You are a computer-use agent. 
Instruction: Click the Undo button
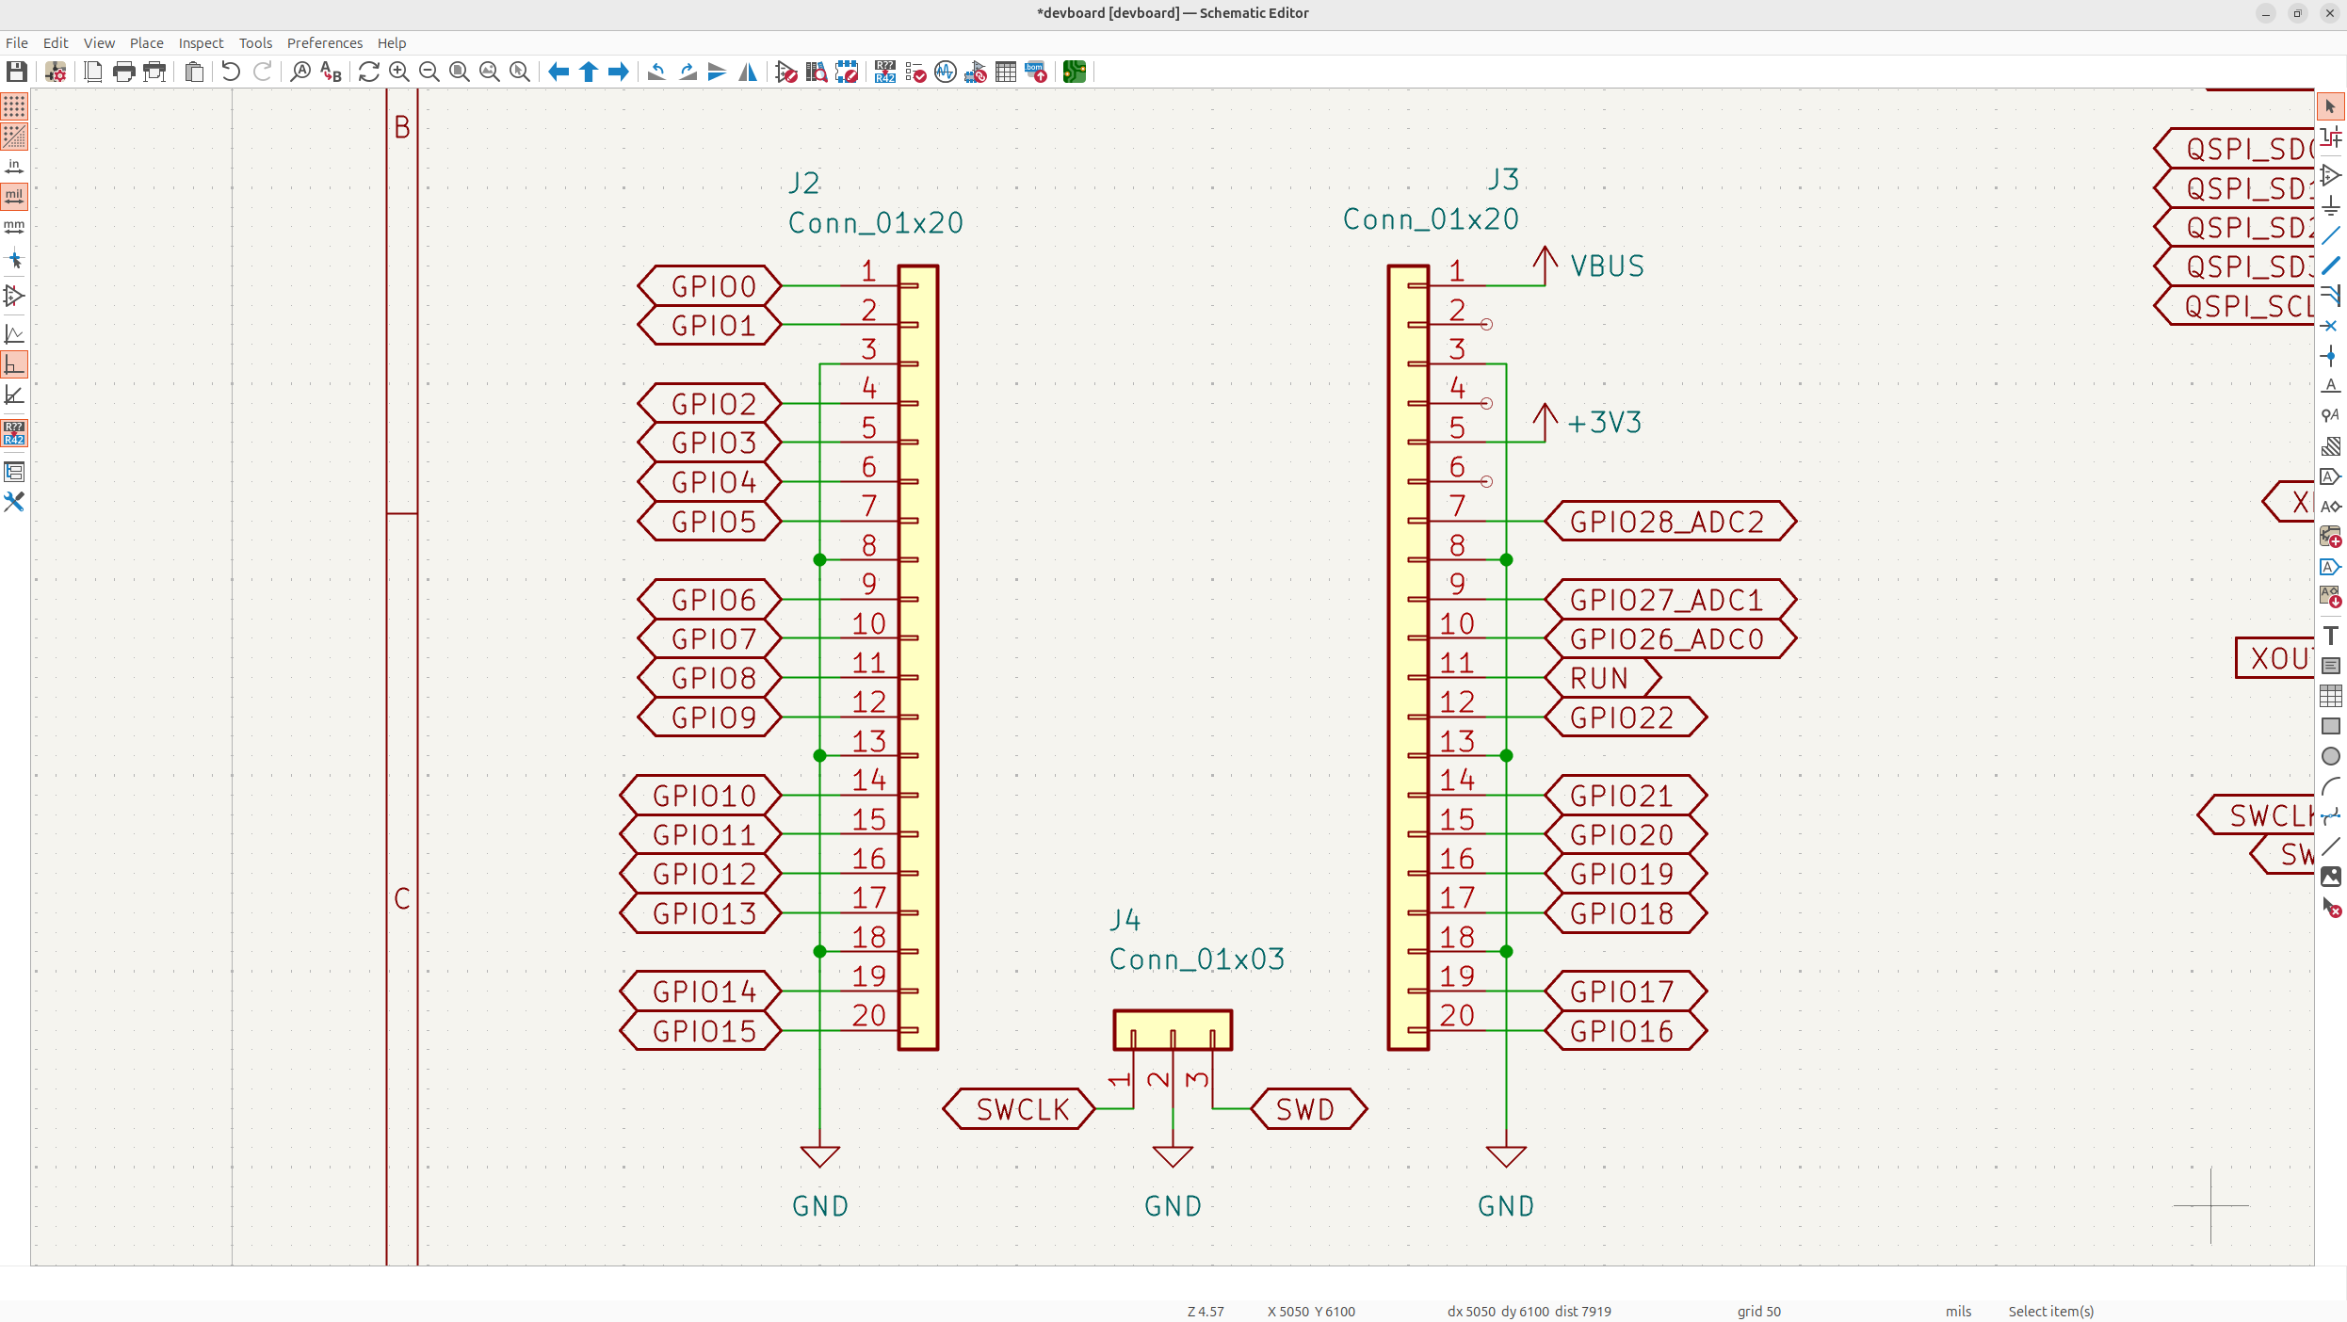click(x=231, y=72)
